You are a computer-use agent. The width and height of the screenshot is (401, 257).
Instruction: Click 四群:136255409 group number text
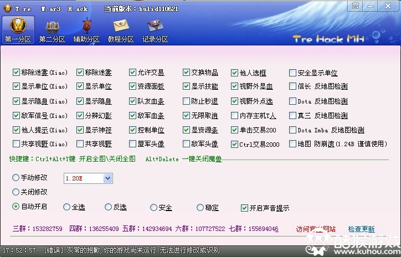point(94,228)
